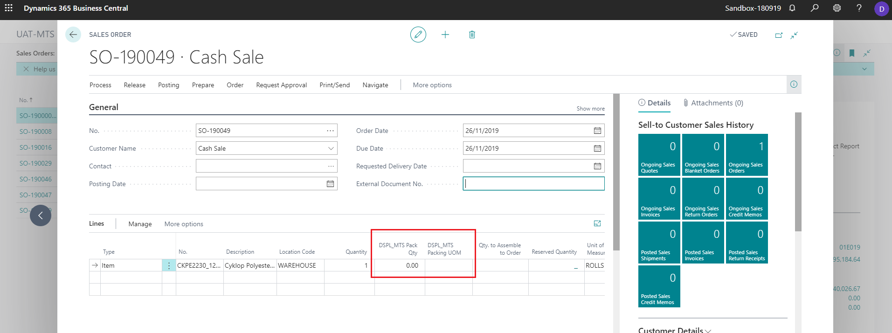Select SO-190029 in background list
Image resolution: width=892 pixels, height=333 pixels.
35,163
